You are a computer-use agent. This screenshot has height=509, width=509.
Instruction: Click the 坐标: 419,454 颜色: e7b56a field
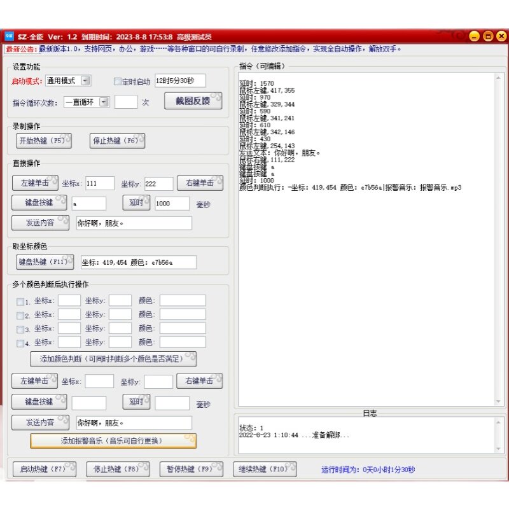coord(139,262)
